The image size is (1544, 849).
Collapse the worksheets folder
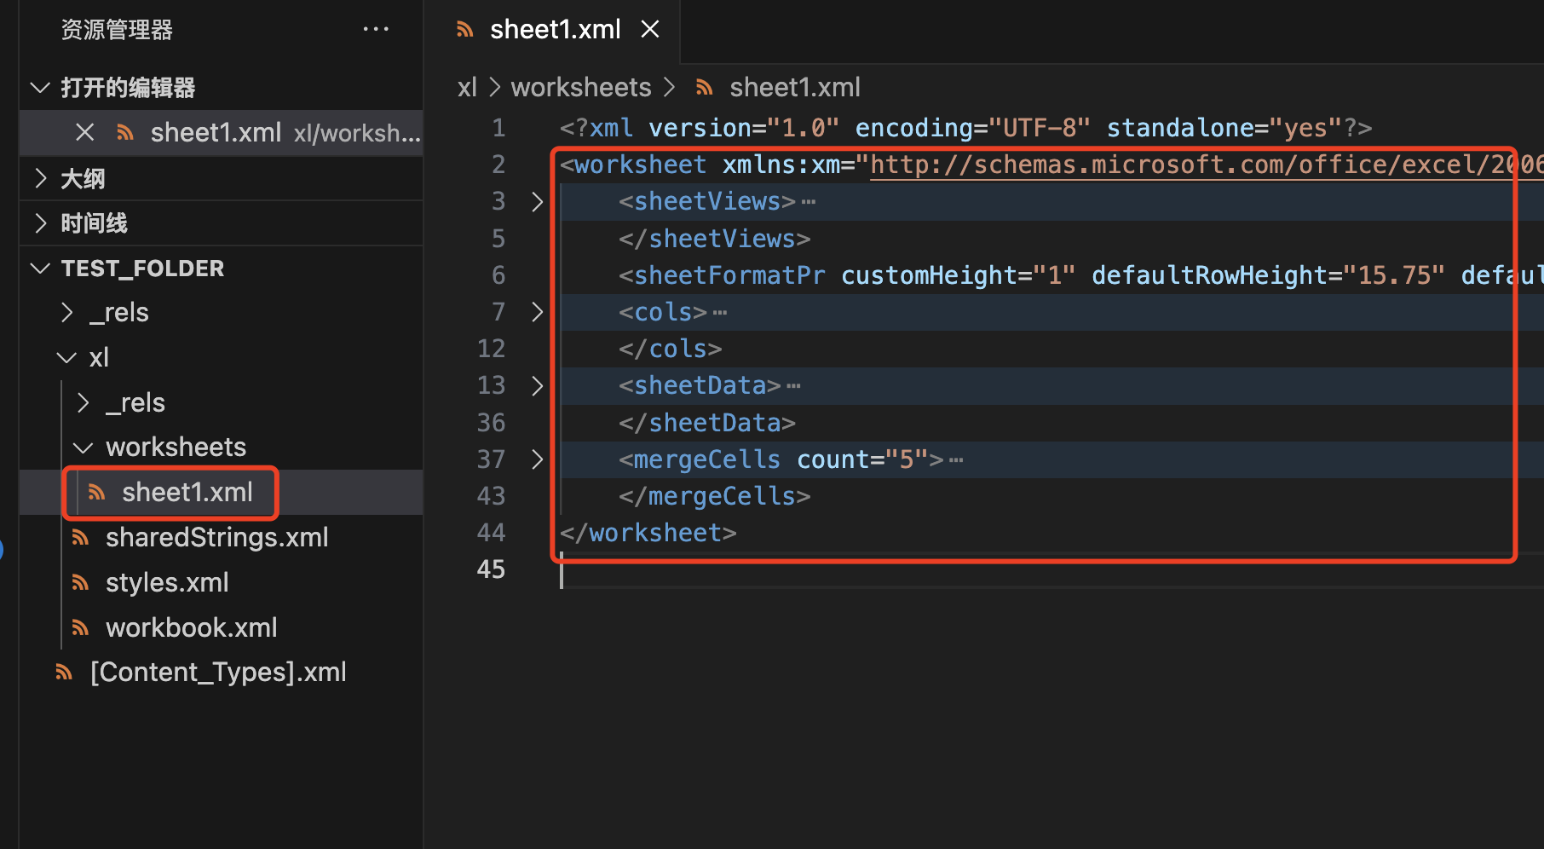(x=84, y=447)
